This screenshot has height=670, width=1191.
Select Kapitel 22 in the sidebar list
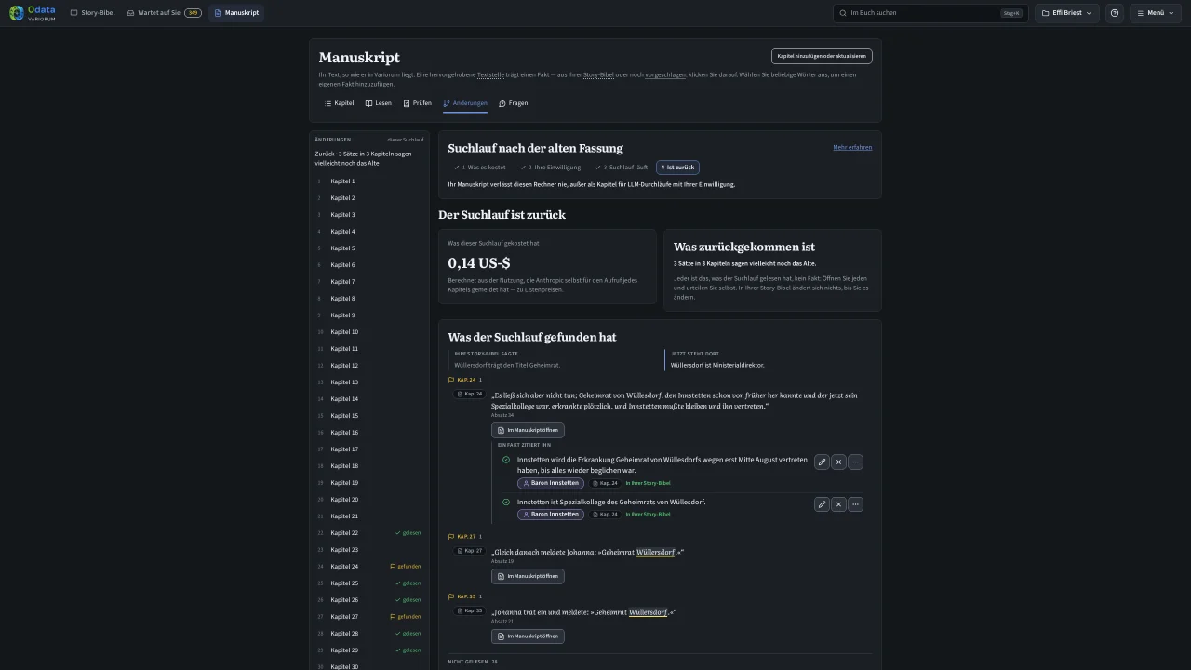(x=369, y=532)
